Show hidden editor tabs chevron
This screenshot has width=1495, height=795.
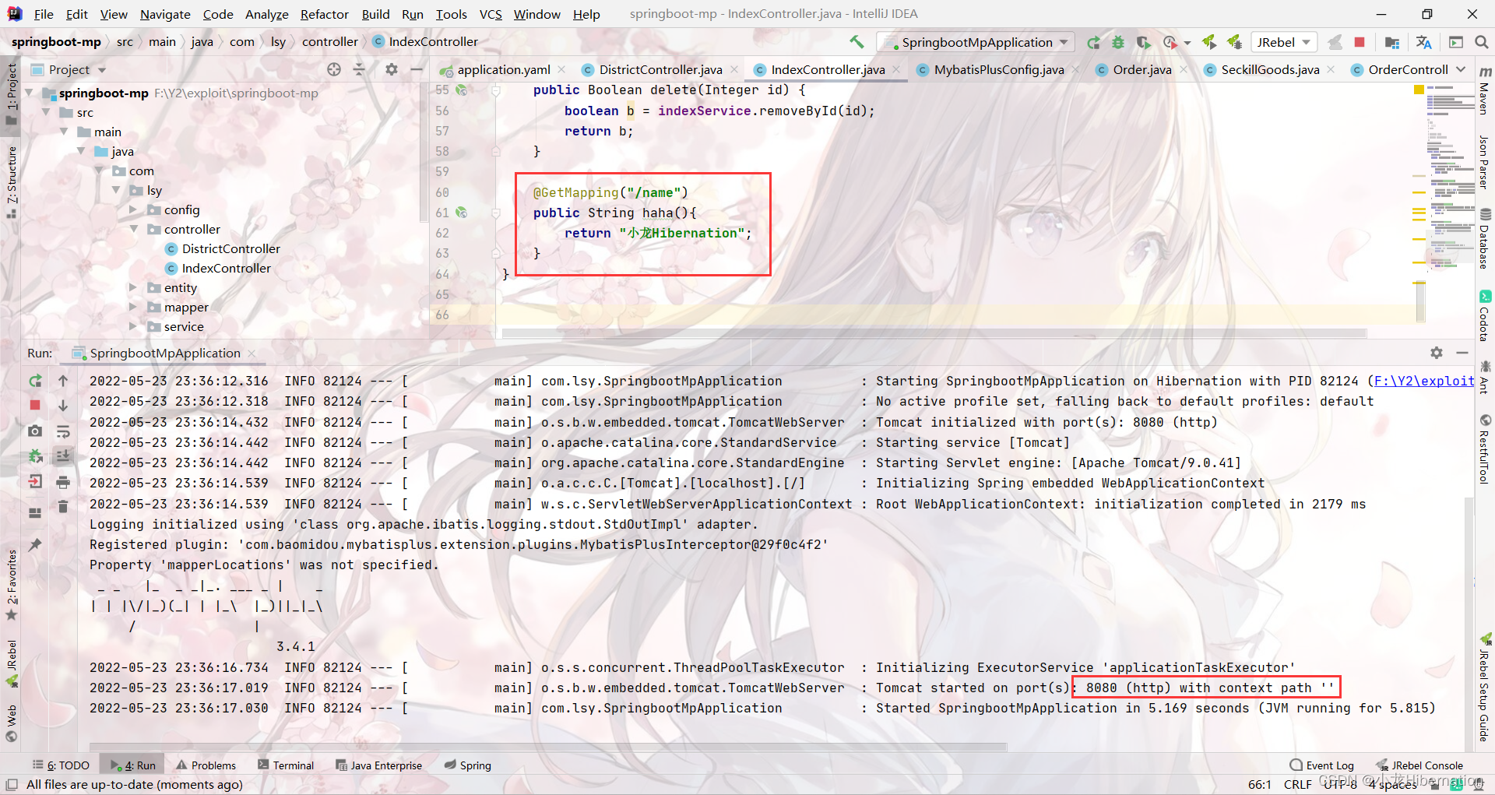1461,69
